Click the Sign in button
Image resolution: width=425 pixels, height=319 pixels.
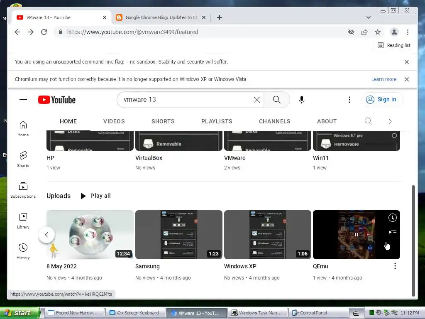382,100
